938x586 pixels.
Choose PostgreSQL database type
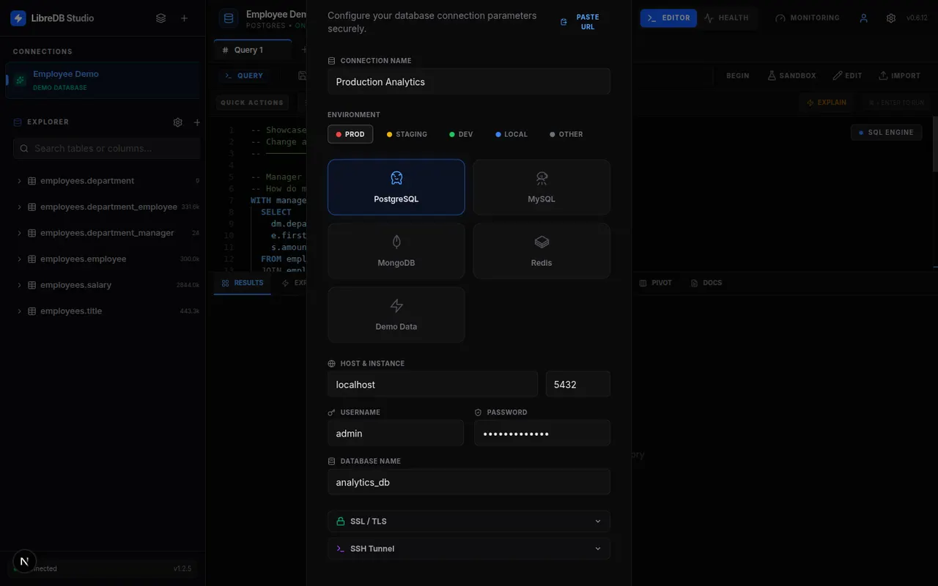tap(396, 187)
